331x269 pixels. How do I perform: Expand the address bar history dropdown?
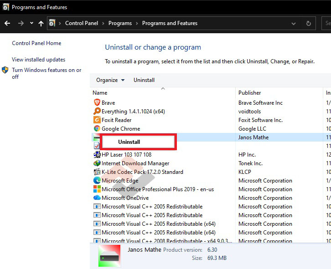point(294,23)
